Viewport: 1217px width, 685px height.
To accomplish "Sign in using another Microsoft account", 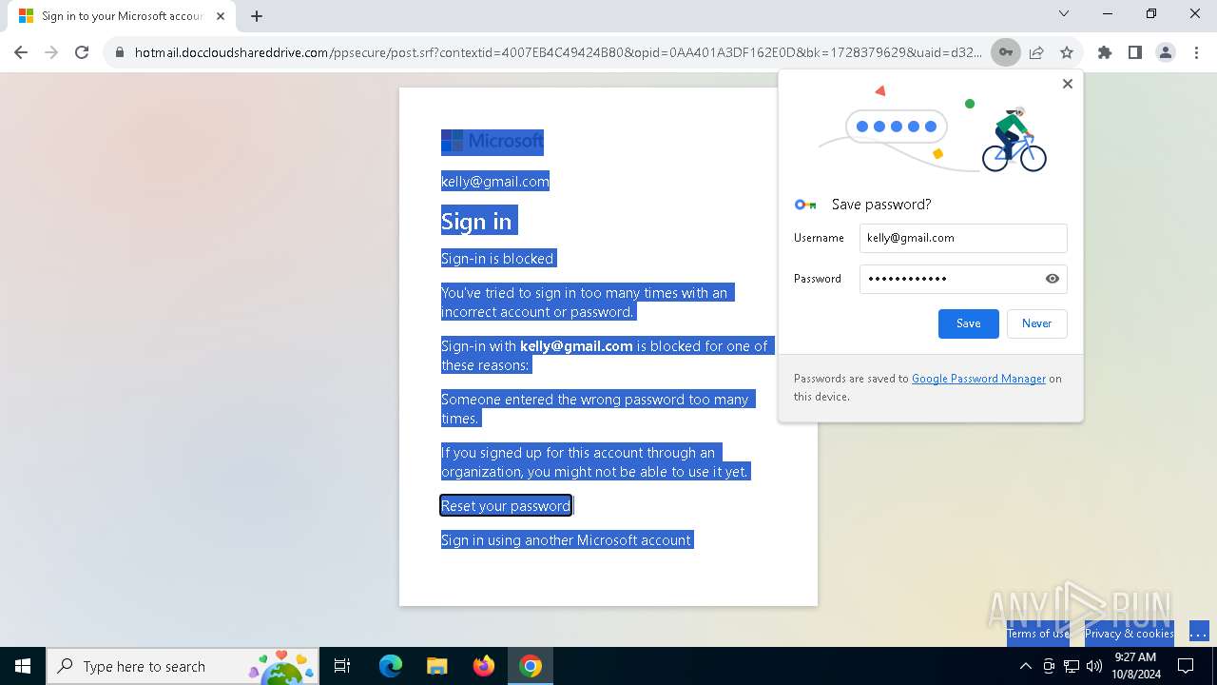I will 566,540.
